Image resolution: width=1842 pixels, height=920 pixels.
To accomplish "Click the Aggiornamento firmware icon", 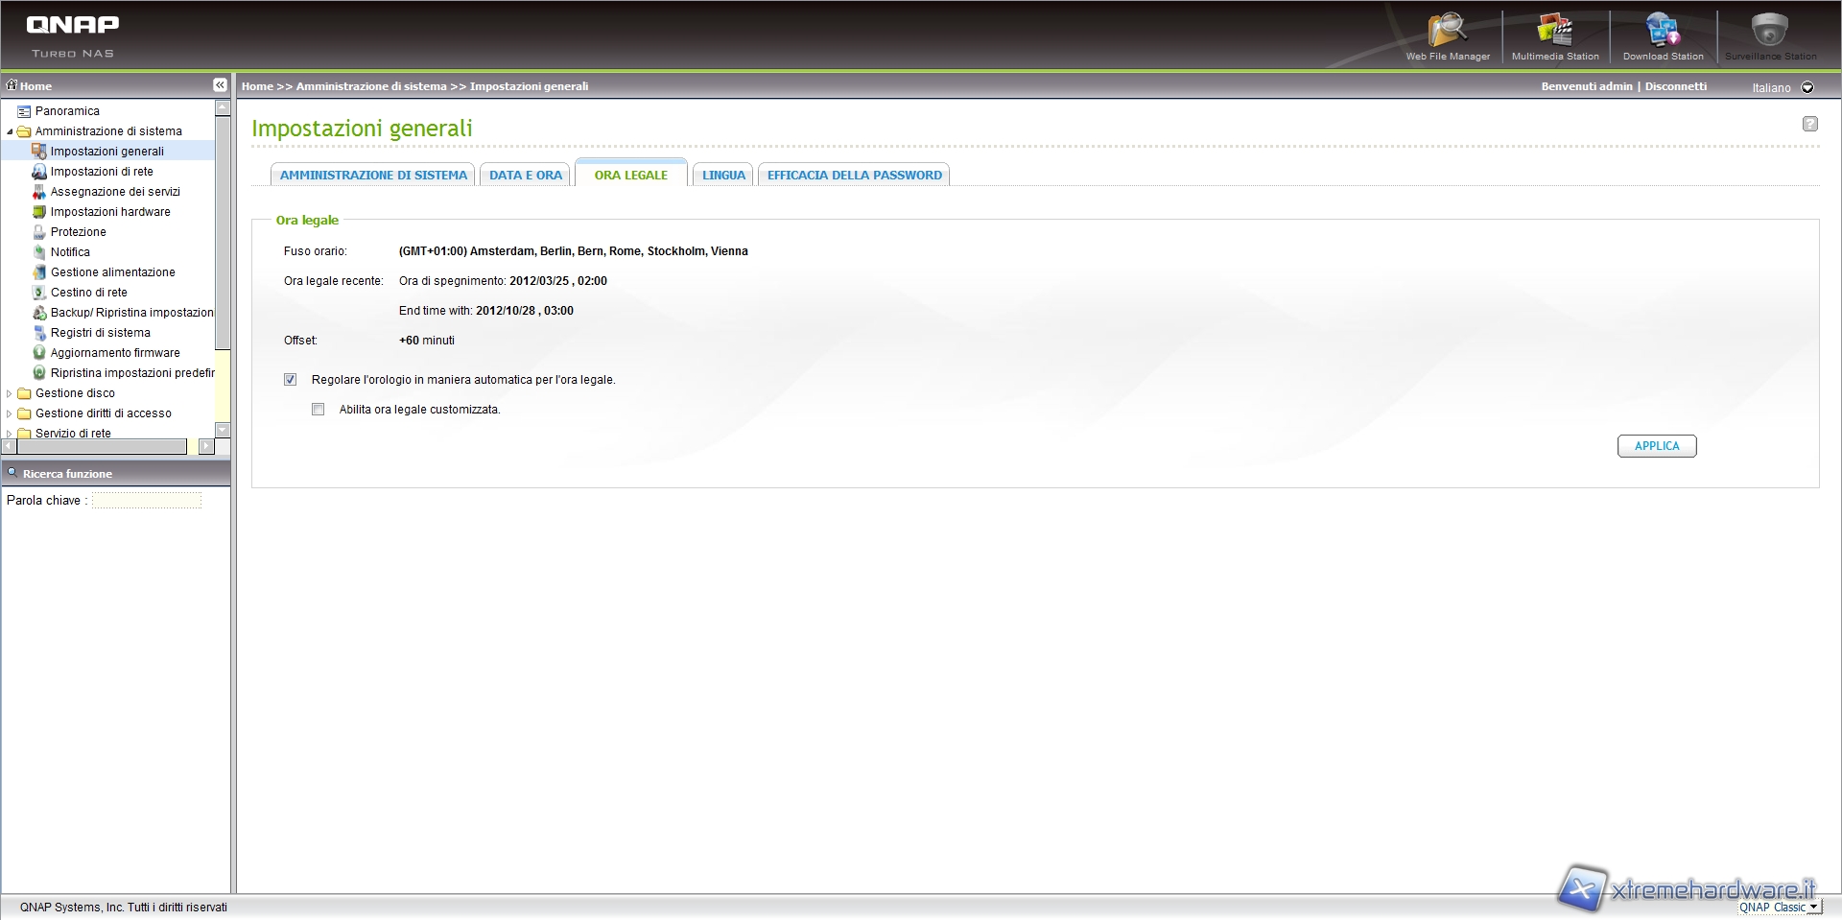I will [39, 353].
